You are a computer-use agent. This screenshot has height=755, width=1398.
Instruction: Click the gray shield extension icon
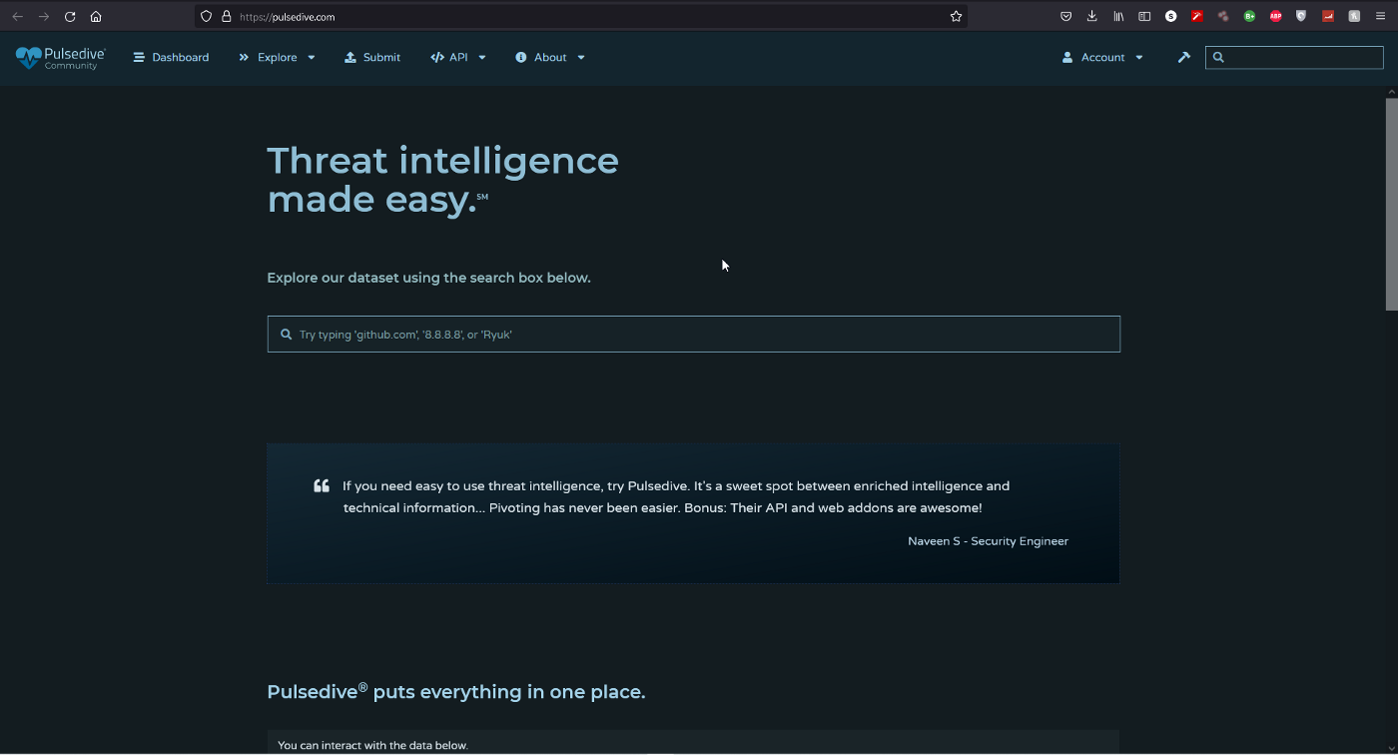pyautogui.click(x=1301, y=17)
